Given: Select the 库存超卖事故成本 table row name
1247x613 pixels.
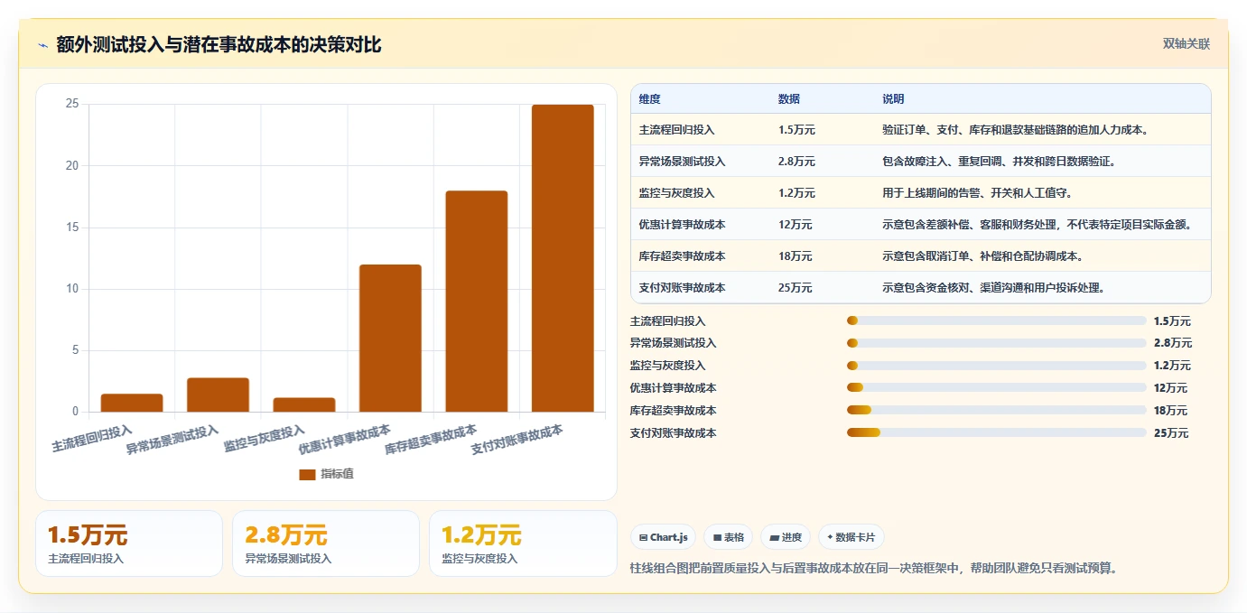Looking at the screenshot, I should [x=682, y=256].
